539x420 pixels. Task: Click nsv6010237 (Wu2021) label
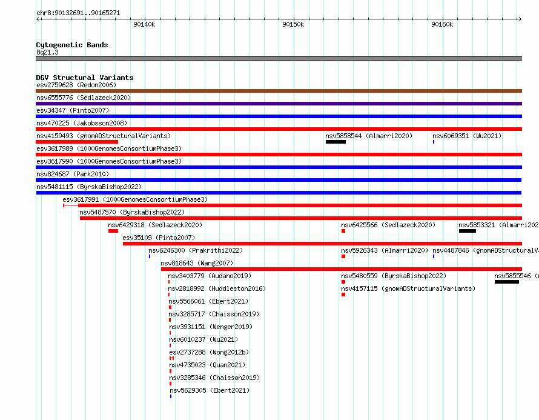point(203,339)
